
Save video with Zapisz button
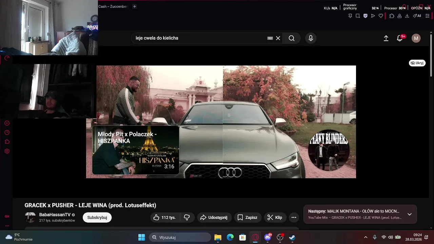[247, 218]
